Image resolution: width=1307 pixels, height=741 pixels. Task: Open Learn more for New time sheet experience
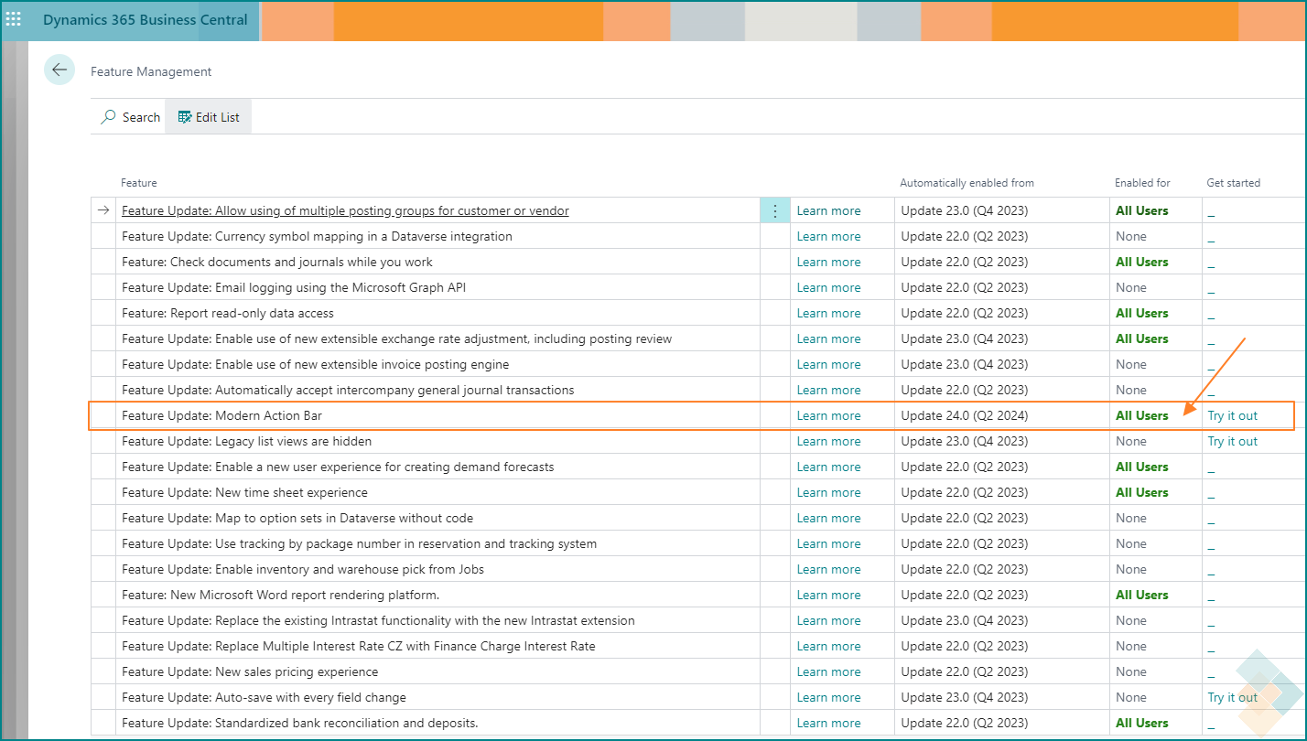click(x=828, y=492)
